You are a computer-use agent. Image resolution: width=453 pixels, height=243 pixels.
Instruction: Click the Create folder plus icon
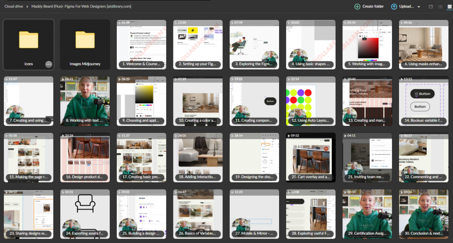pos(357,6)
